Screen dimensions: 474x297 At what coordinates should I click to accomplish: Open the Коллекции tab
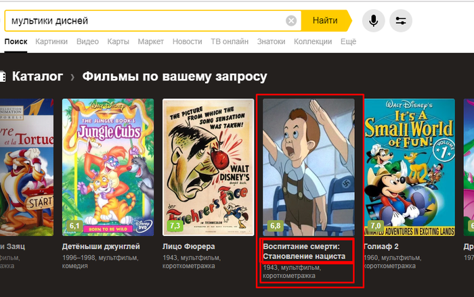[x=313, y=42]
